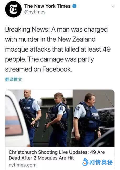Open the Christchurch Shooting Live Updates headline
Viewport: 120px width, 170px height.
(x=57, y=155)
